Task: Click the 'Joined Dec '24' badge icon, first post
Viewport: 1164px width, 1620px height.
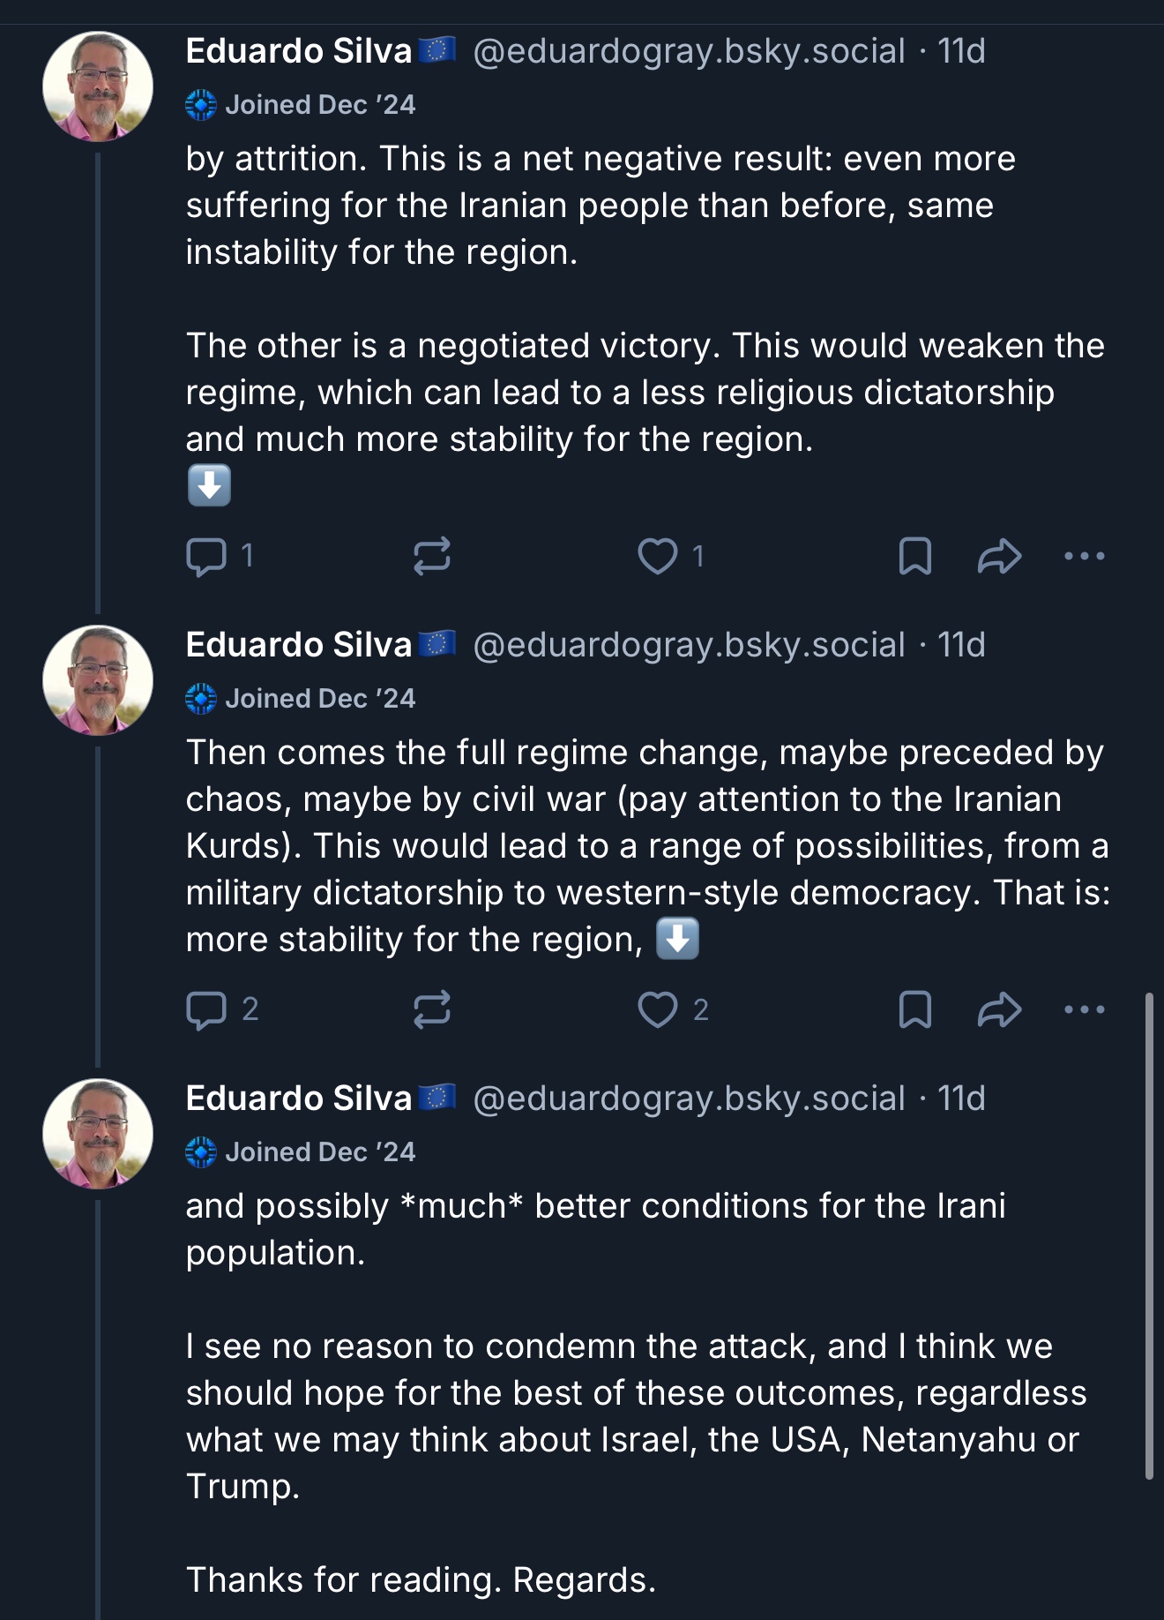Action: [x=201, y=105]
